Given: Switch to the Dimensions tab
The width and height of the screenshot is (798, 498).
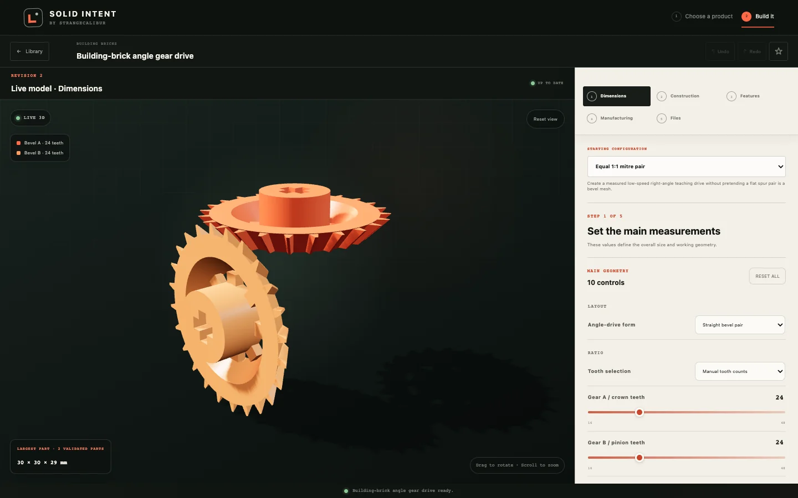Looking at the screenshot, I should (x=617, y=96).
